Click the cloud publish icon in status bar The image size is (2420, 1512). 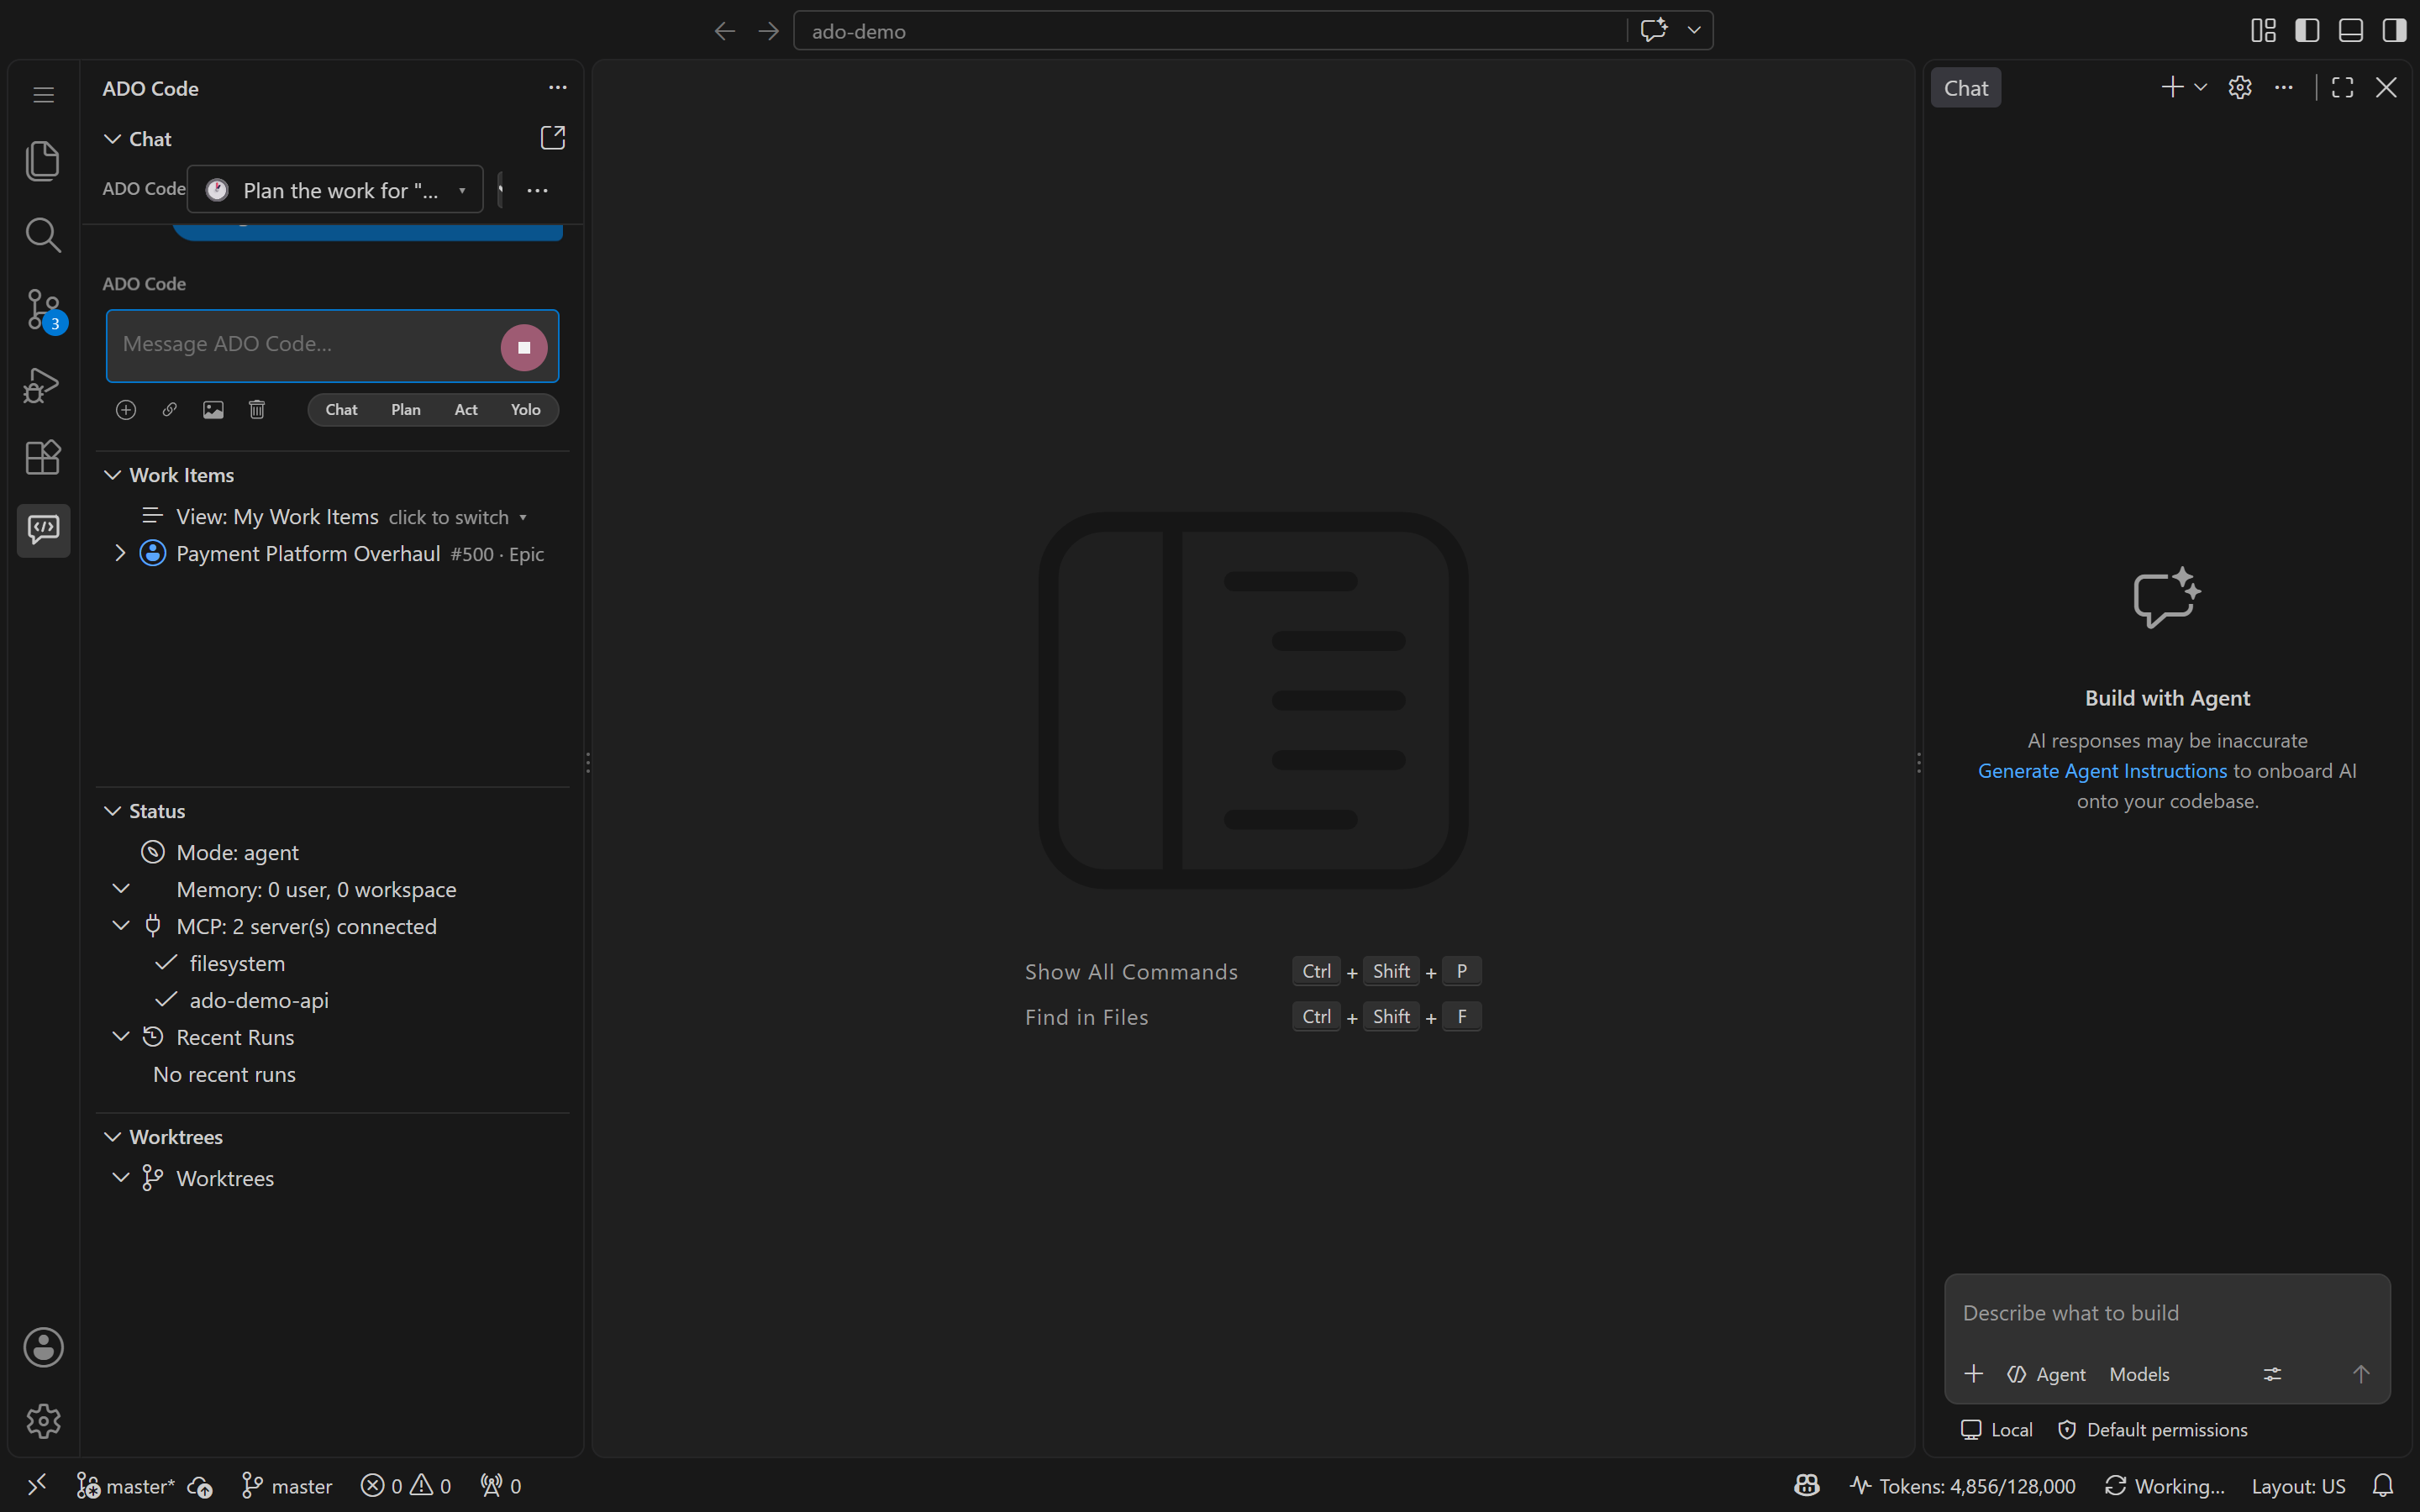click(200, 1487)
